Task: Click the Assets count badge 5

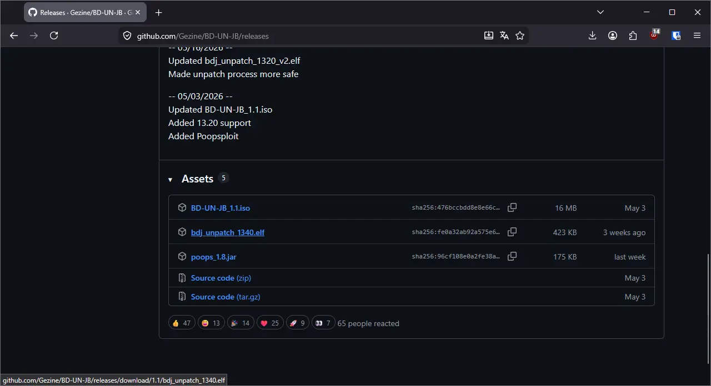Action: tap(223, 178)
